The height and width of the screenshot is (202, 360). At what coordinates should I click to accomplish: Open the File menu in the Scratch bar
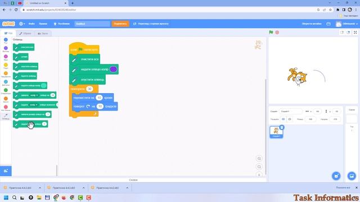pyautogui.click(x=31, y=24)
